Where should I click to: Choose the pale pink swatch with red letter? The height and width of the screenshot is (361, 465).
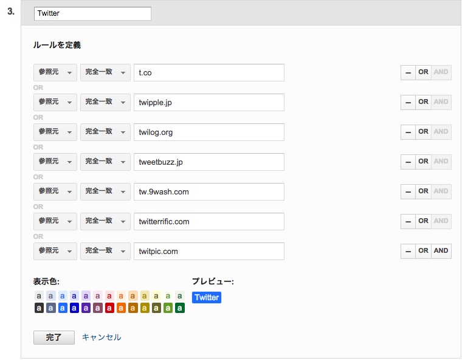coord(109,296)
